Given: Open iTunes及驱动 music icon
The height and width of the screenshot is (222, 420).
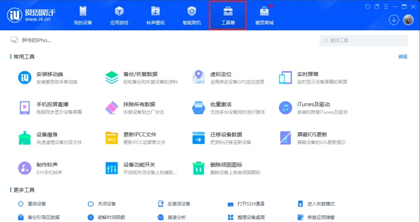Looking at the screenshot, I should pyautogui.click(x=285, y=108).
